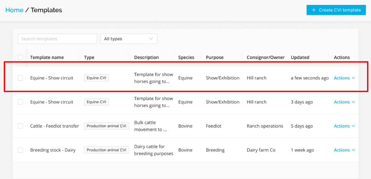Click the Updated column header
Image resolution: width=371 pixels, height=179 pixels.
coord(300,57)
